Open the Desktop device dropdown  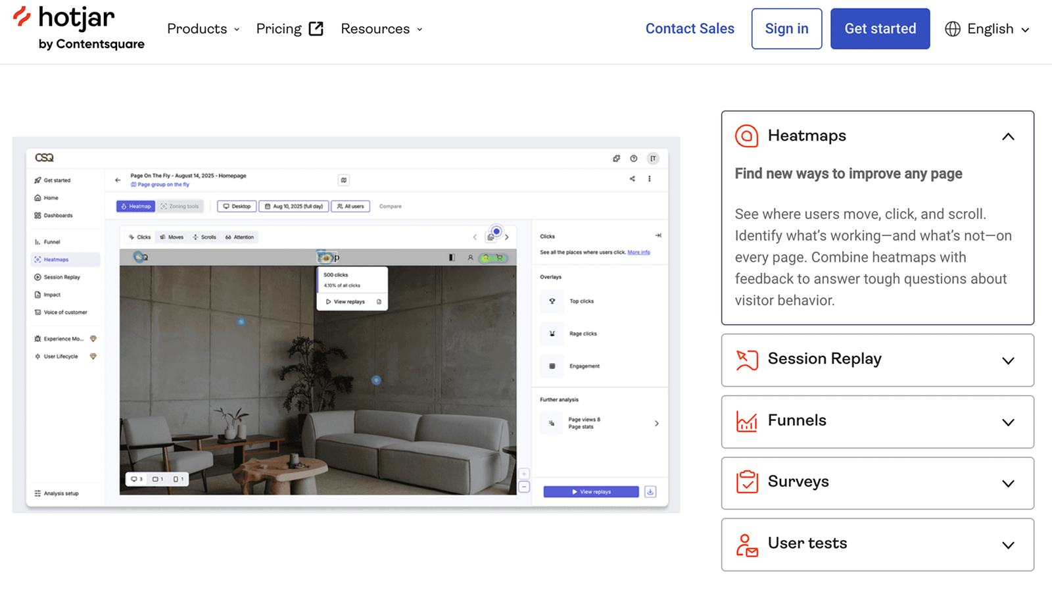[237, 207]
